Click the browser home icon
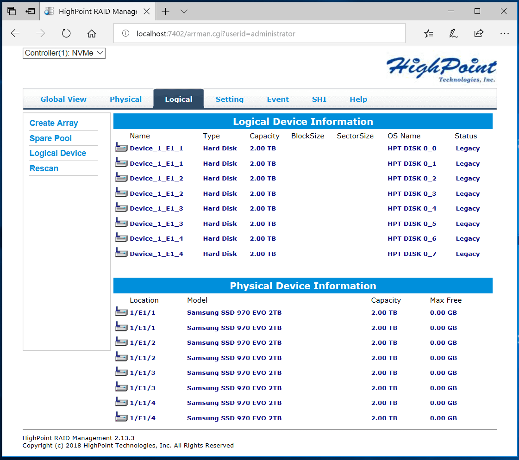 (x=92, y=33)
